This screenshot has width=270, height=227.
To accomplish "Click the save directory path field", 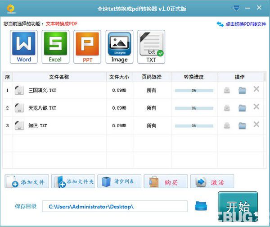I will pyautogui.click(x=115, y=206).
